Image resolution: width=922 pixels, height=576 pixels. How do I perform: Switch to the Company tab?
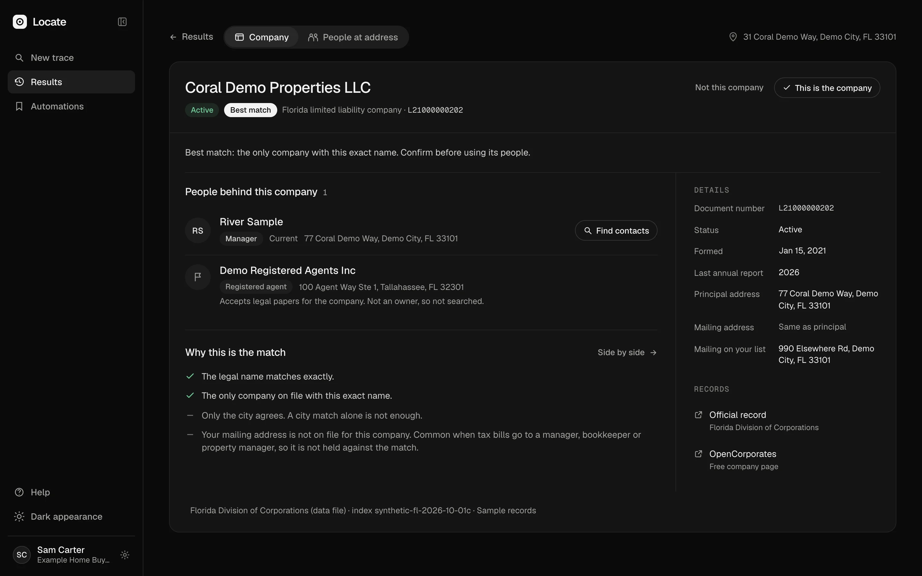[x=262, y=37]
